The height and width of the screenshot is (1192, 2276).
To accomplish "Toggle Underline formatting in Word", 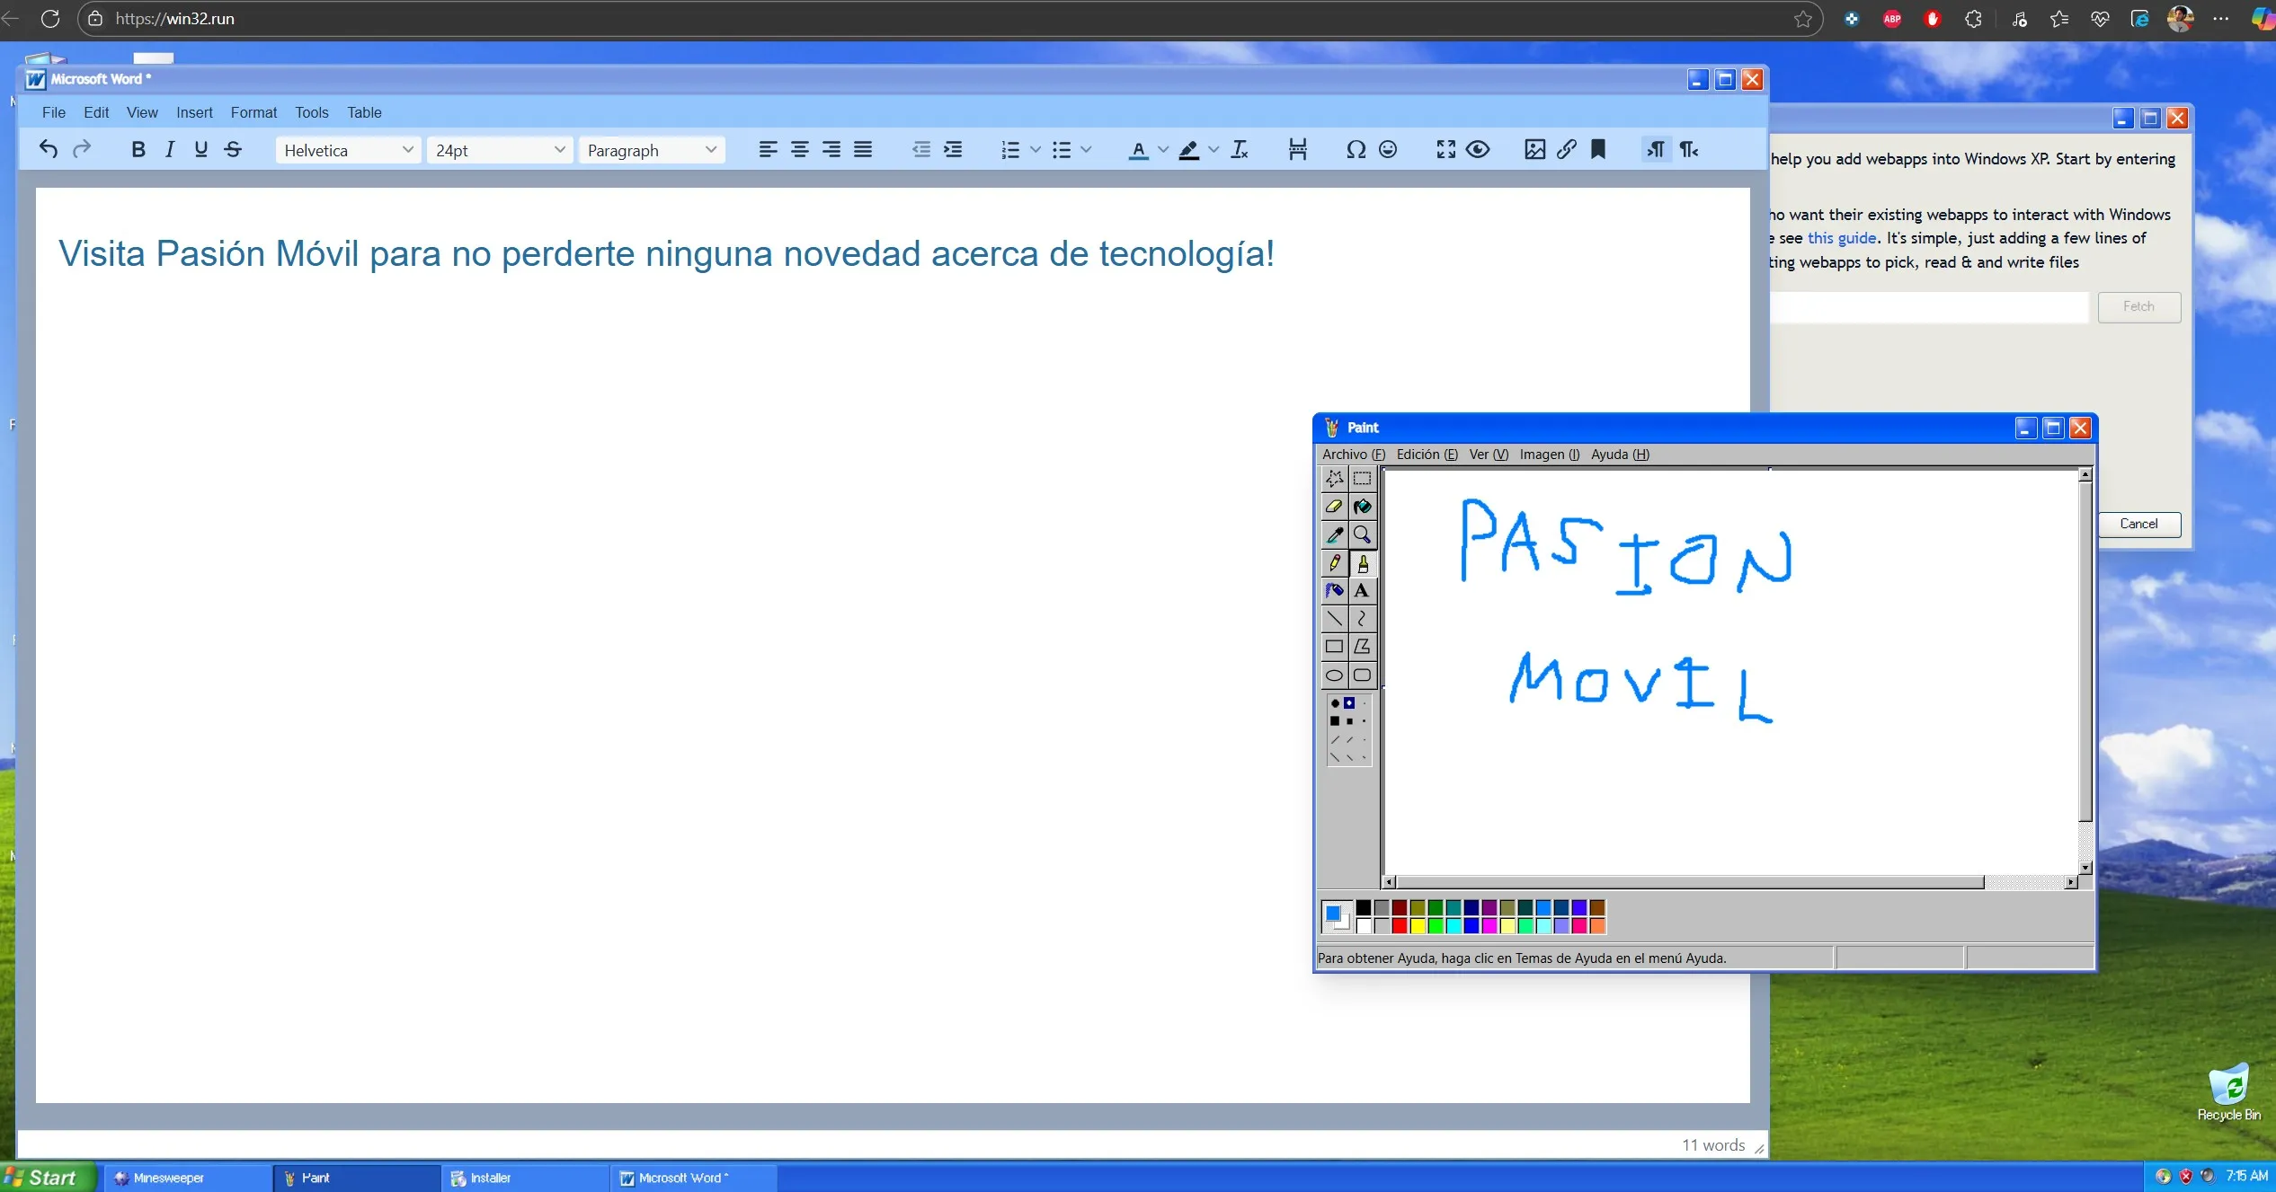I will (201, 149).
